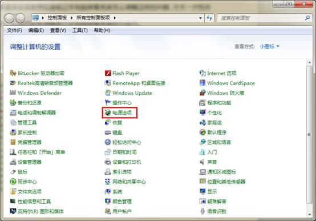Viewport: 316px width, 221px height.
Task: Open the address bar history dropdown arrow
Action: [200, 18]
